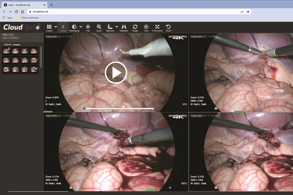Select the Scroll tool

(63, 28)
